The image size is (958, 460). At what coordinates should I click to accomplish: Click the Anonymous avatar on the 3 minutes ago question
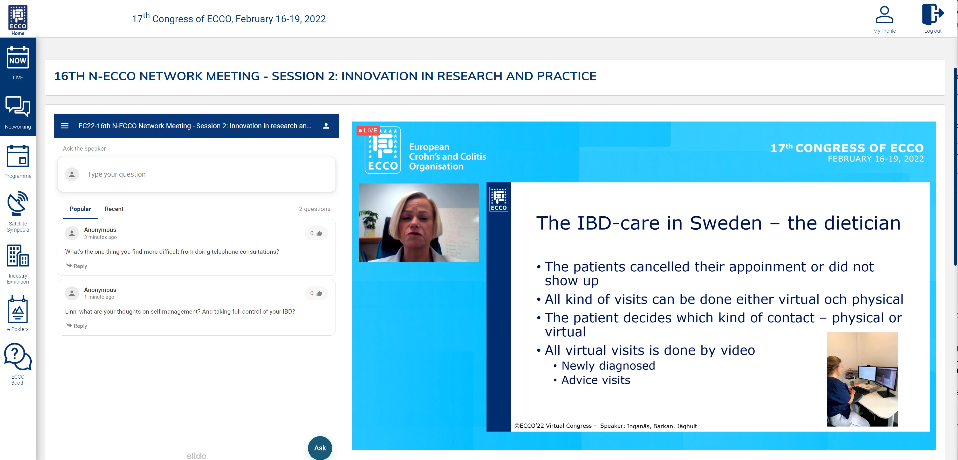(72, 233)
